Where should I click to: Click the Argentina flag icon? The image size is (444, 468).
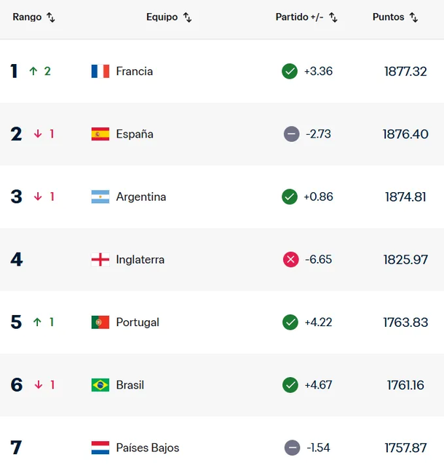pyautogui.click(x=100, y=197)
